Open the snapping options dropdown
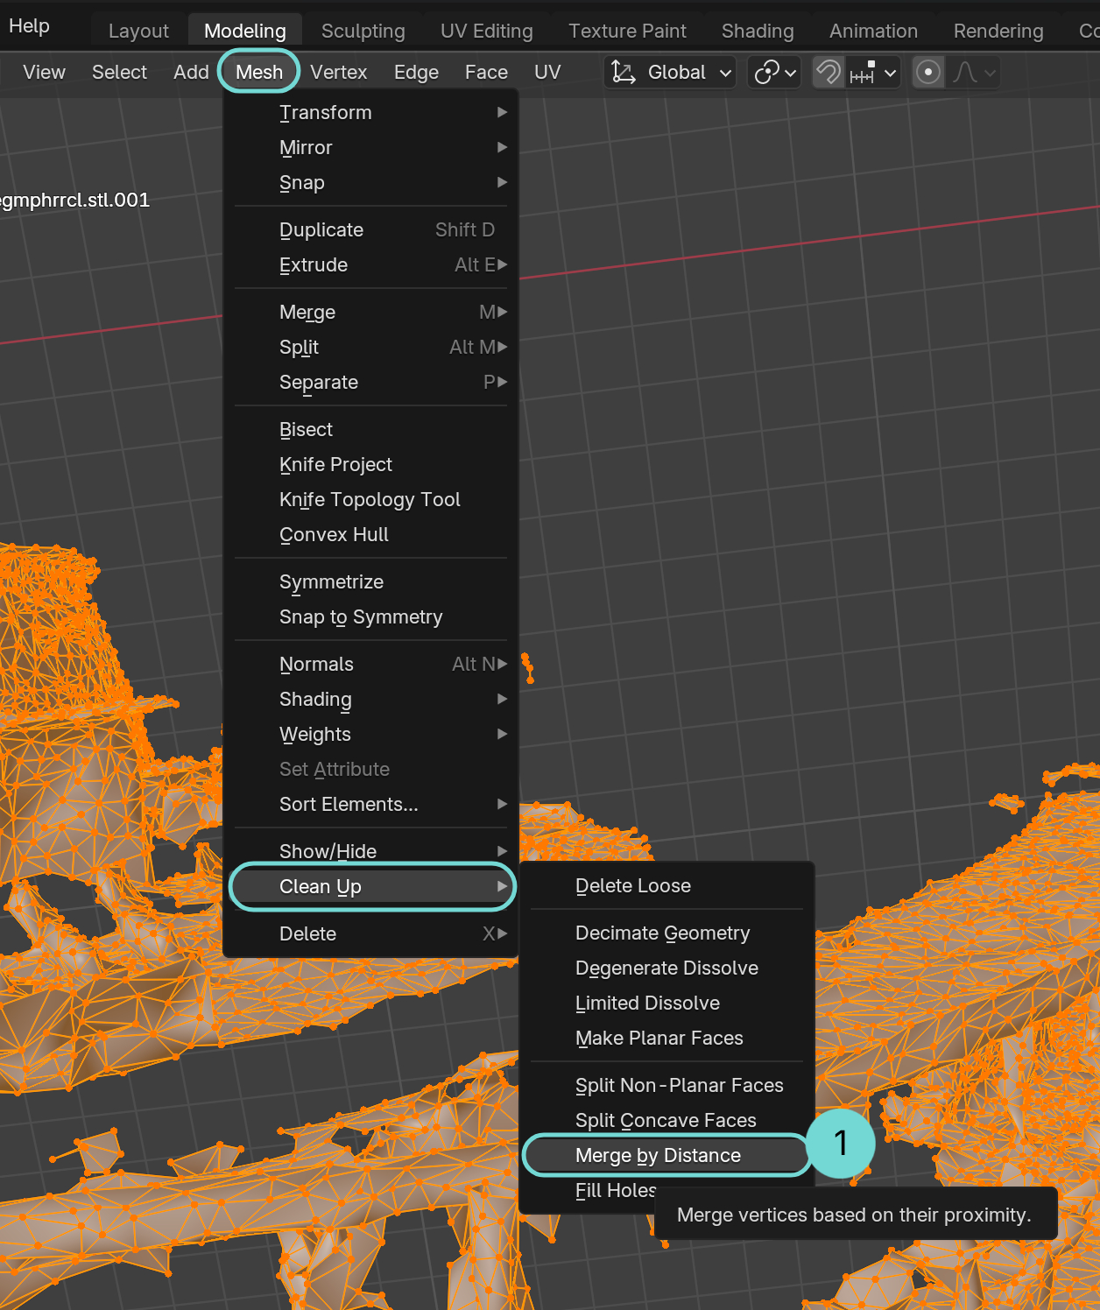1100x1310 pixels. (890, 73)
